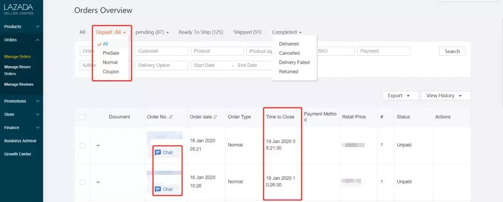
Task: Click the Lazada Seller Center logo
Action: pyautogui.click(x=19, y=9)
